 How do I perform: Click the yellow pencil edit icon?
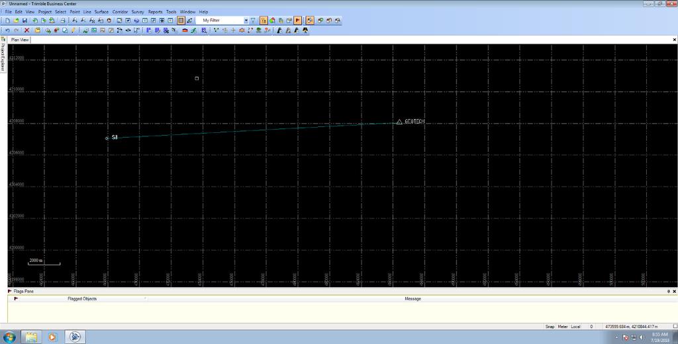[73, 30]
